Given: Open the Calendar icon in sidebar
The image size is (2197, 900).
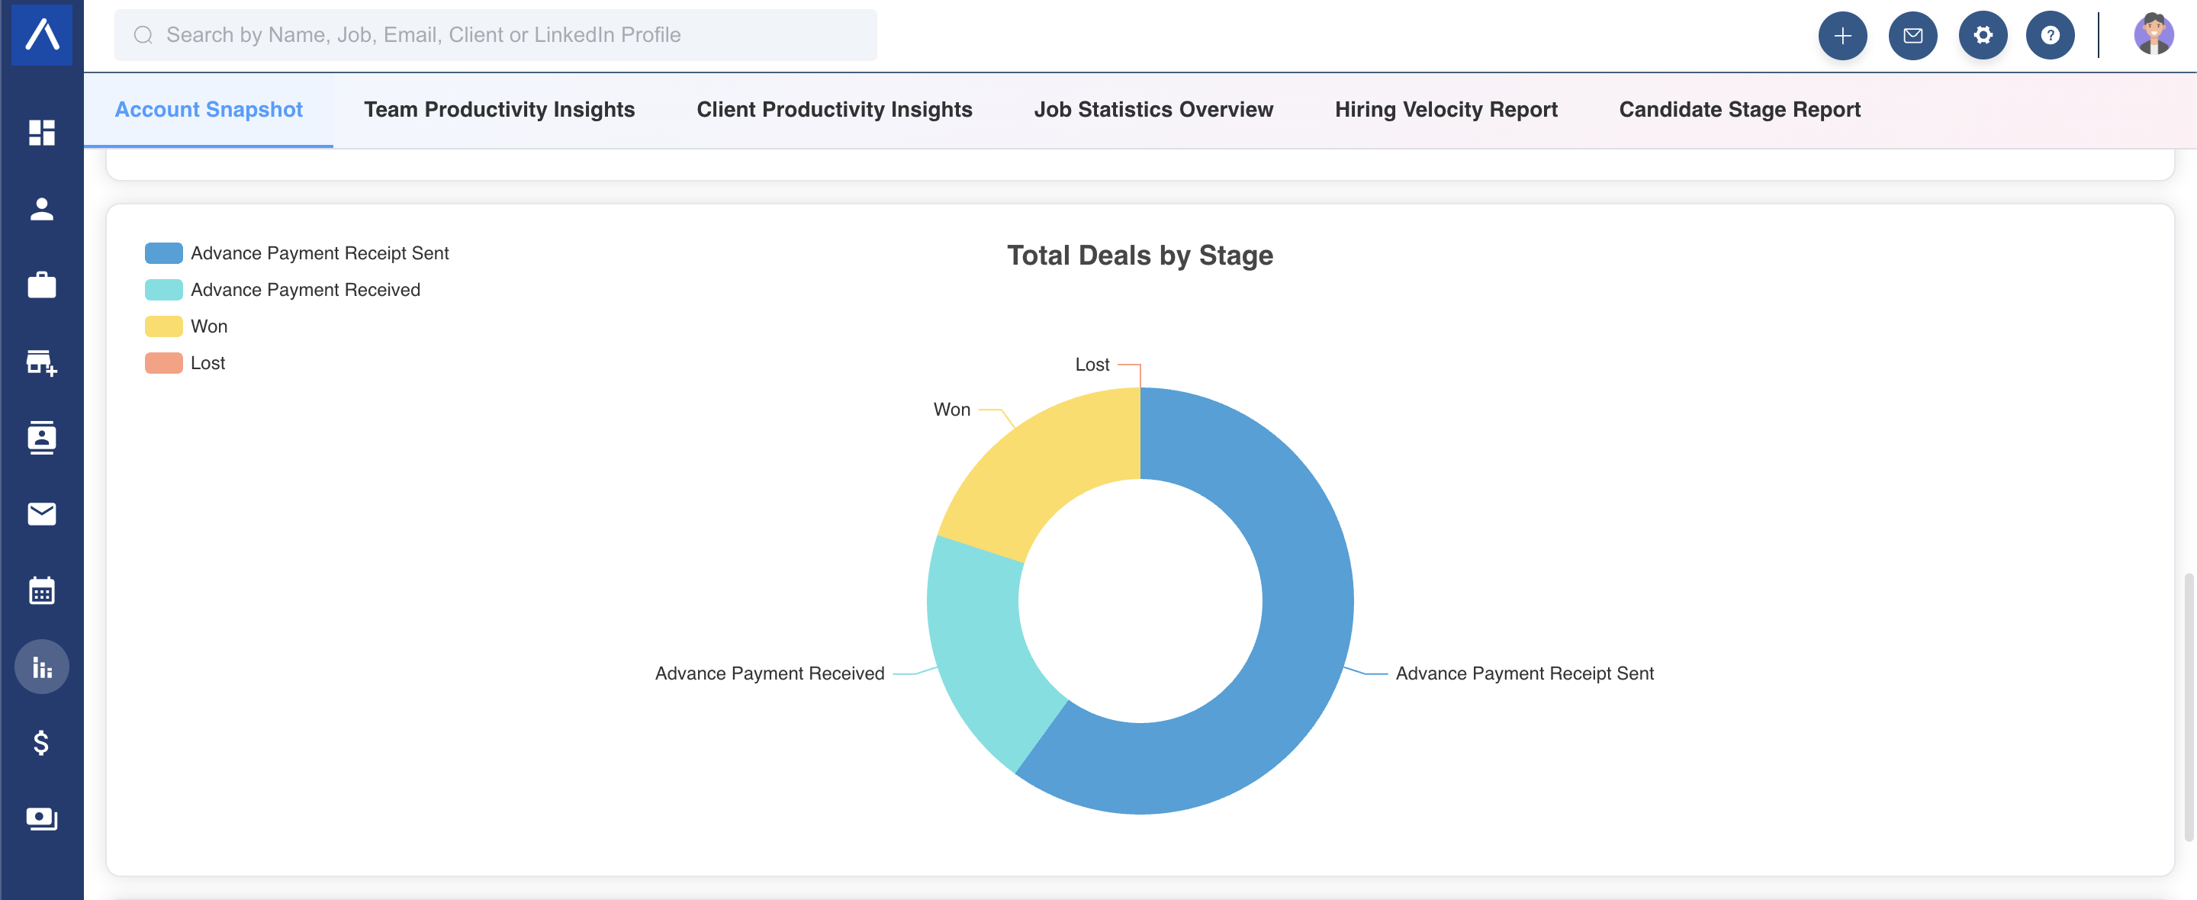Looking at the screenshot, I should [41, 590].
